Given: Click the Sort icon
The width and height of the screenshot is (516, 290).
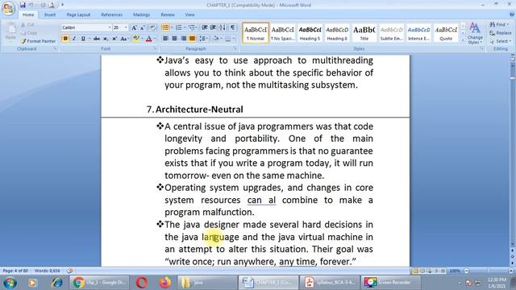Looking at the screenshot, I should pyautogui.click(x=223, y=27).
